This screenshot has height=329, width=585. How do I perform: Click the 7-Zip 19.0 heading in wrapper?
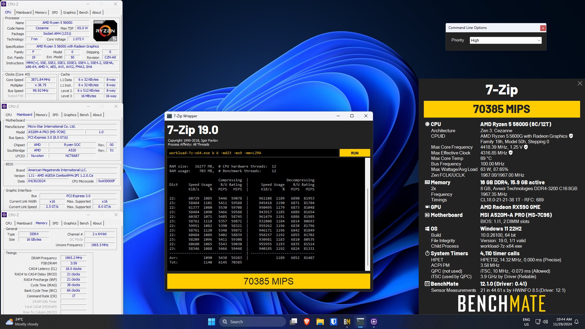193,130
